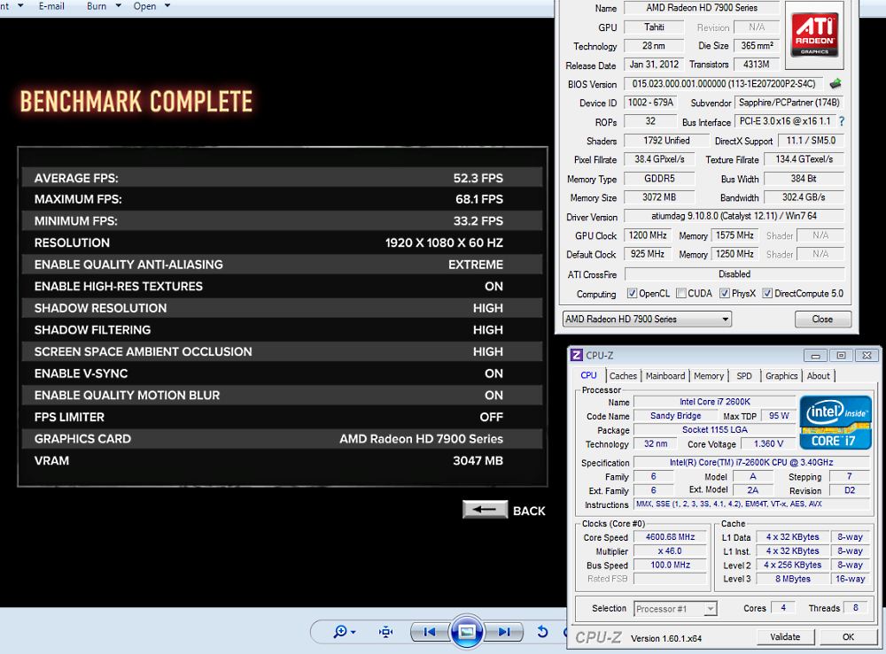
Task: Close the GPU-Z window with Close button
Action: pos(823,319)
